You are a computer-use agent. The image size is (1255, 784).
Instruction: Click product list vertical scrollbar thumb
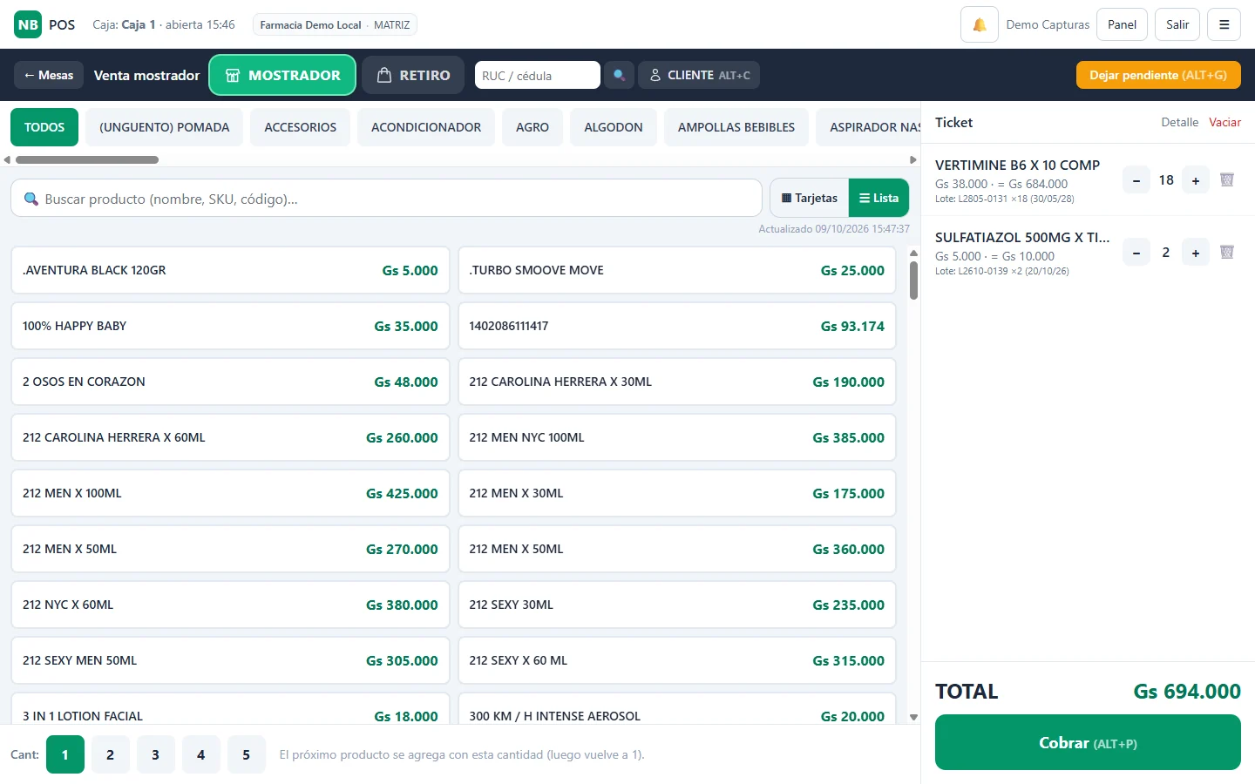pyautogui.click(x=913, y=280)
